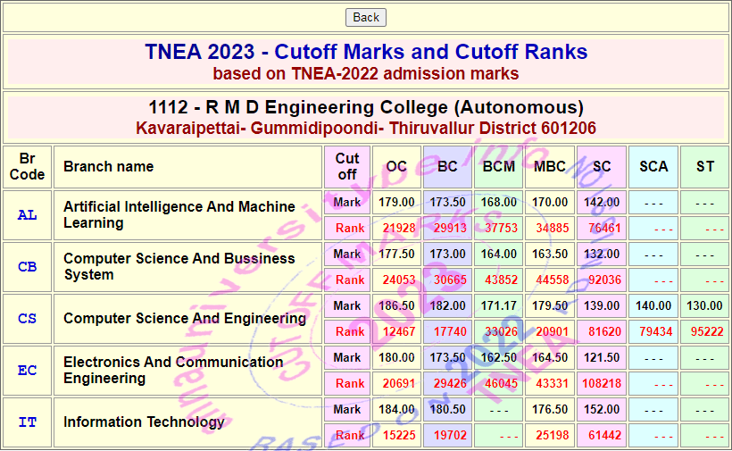Image resolution: width=732 pixels, height=451 pixels.
Task: Select EC MBC mark 164.50
Action: point(550,357)
